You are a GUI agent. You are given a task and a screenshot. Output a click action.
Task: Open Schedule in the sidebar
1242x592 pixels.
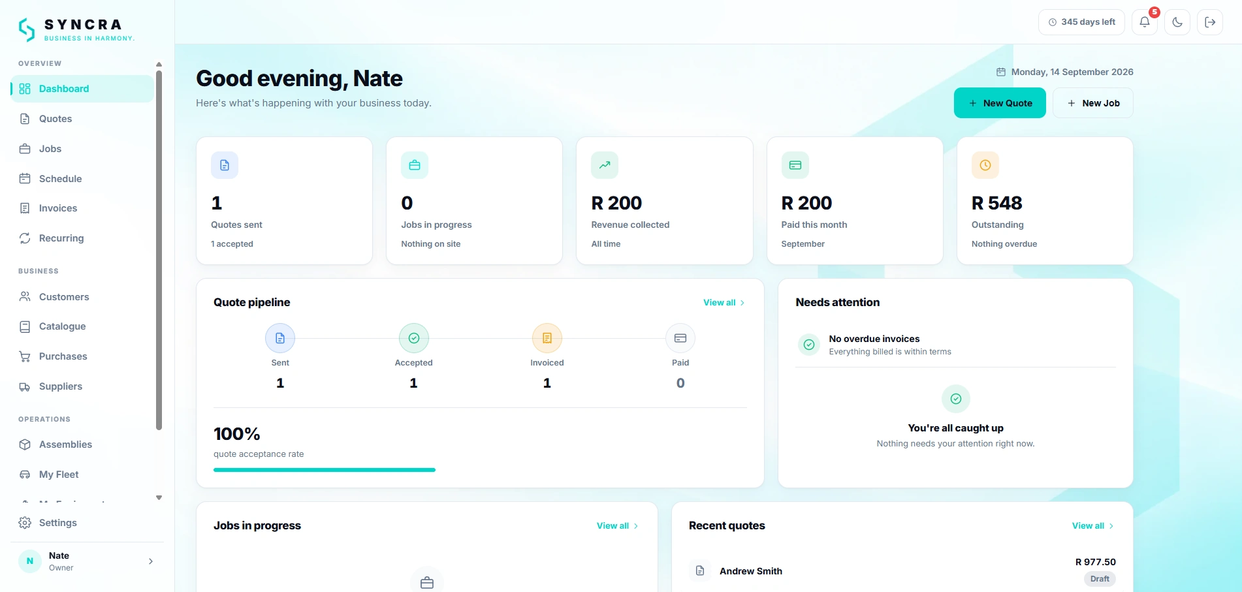click(x=82, y=179)
